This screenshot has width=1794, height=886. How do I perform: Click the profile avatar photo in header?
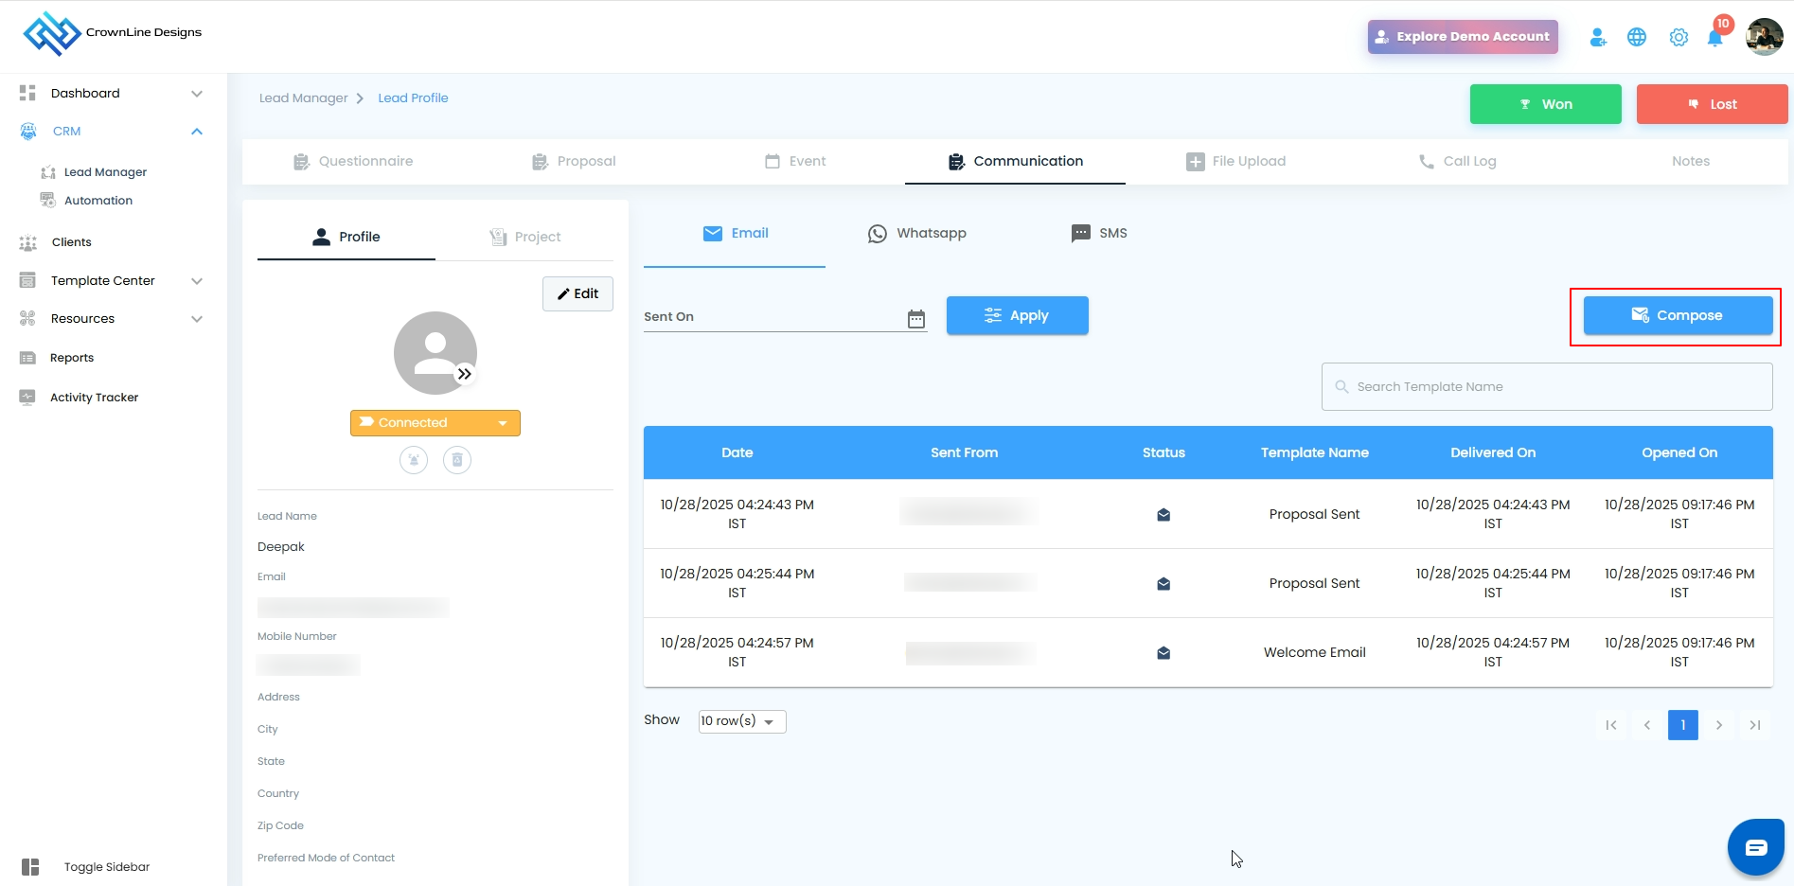coord(1765,37)
